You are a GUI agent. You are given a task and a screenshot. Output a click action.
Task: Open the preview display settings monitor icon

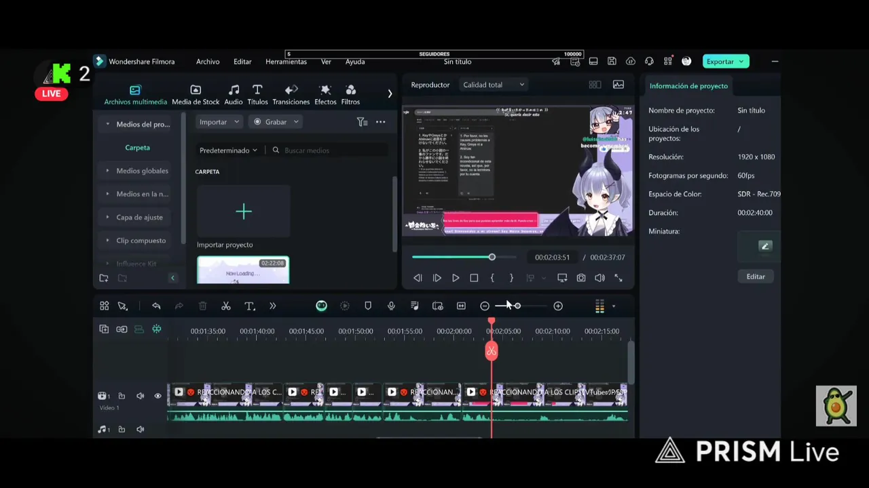(562, 278)
